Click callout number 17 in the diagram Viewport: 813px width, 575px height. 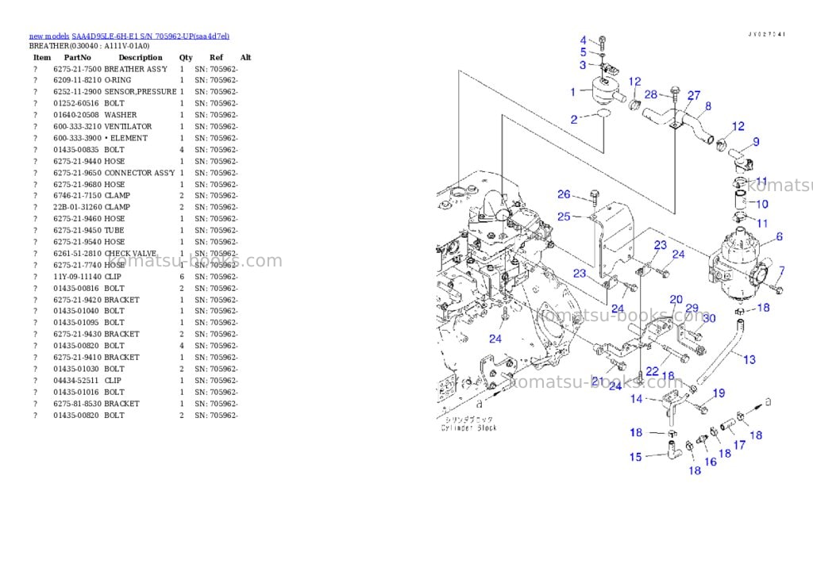click(x=739, y=445)
